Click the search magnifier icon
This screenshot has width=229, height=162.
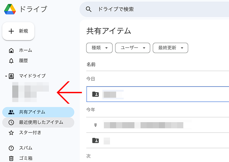pyautogui.click(x=89, y=9)
